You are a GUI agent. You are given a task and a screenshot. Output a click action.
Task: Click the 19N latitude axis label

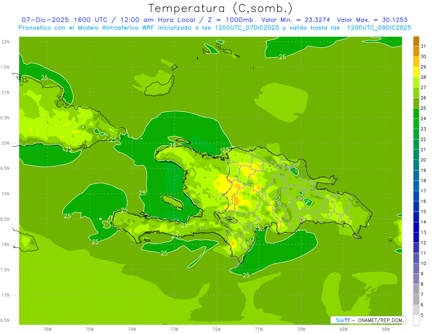click(x=5, y=194)
